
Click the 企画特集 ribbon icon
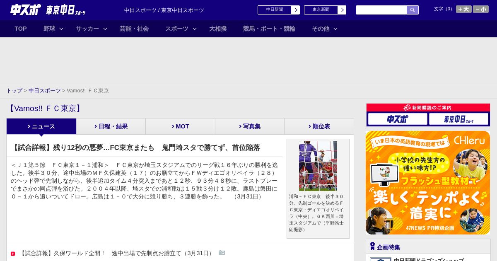tap(372, 247)
